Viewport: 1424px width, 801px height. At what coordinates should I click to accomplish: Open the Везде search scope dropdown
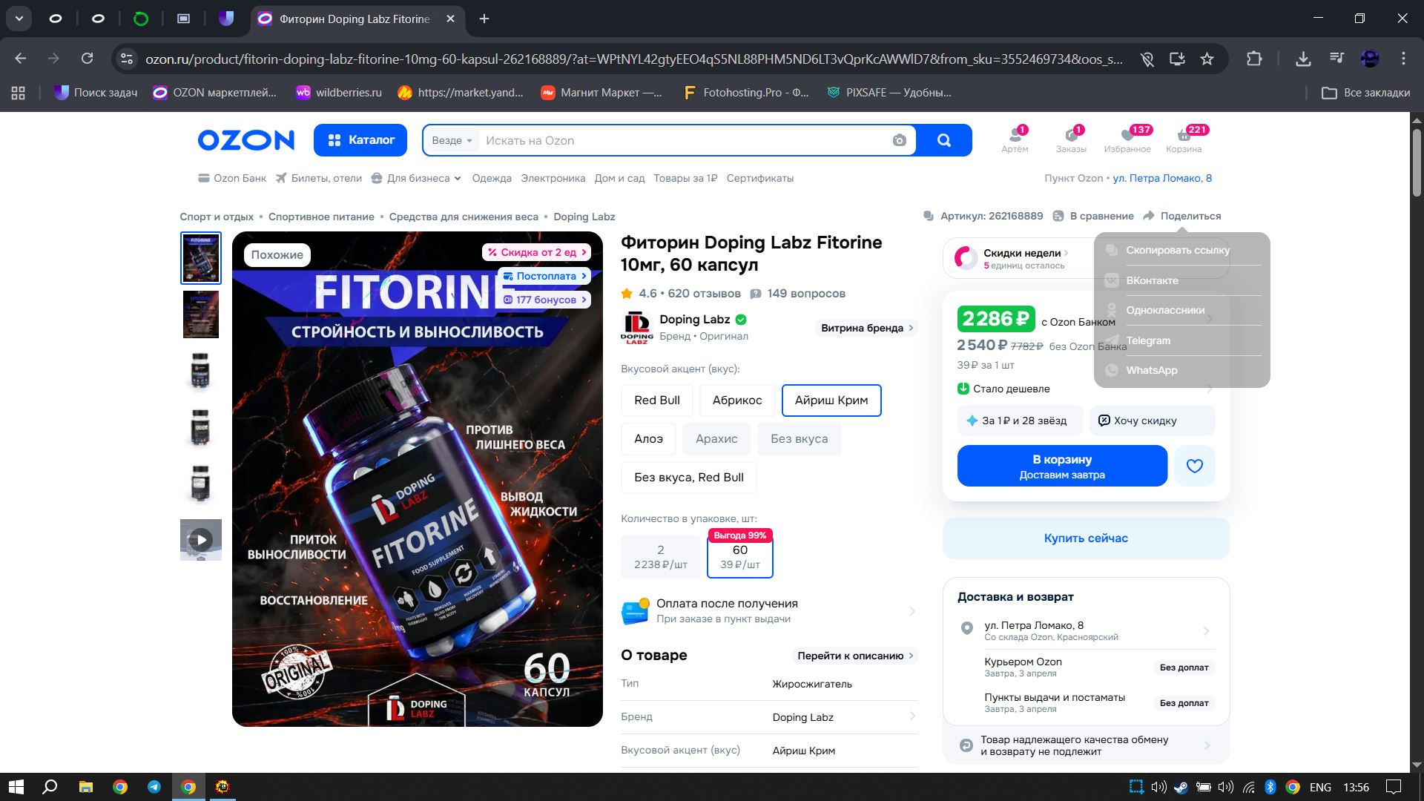452,140
